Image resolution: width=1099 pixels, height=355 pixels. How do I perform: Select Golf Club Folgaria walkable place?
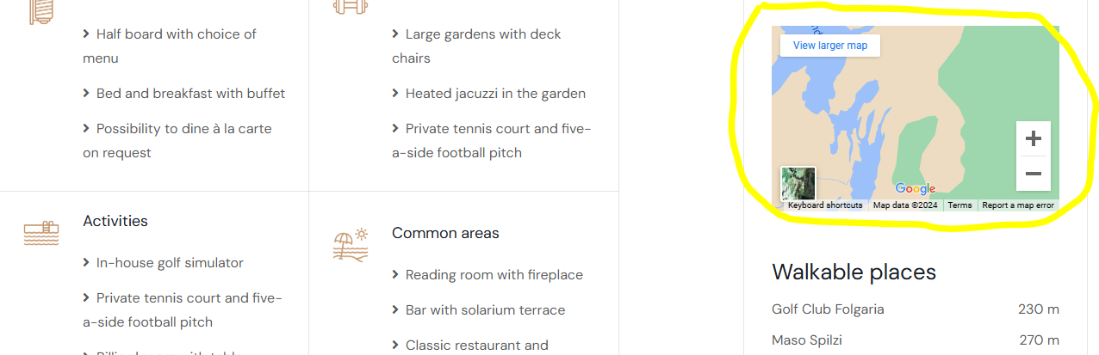828,309
